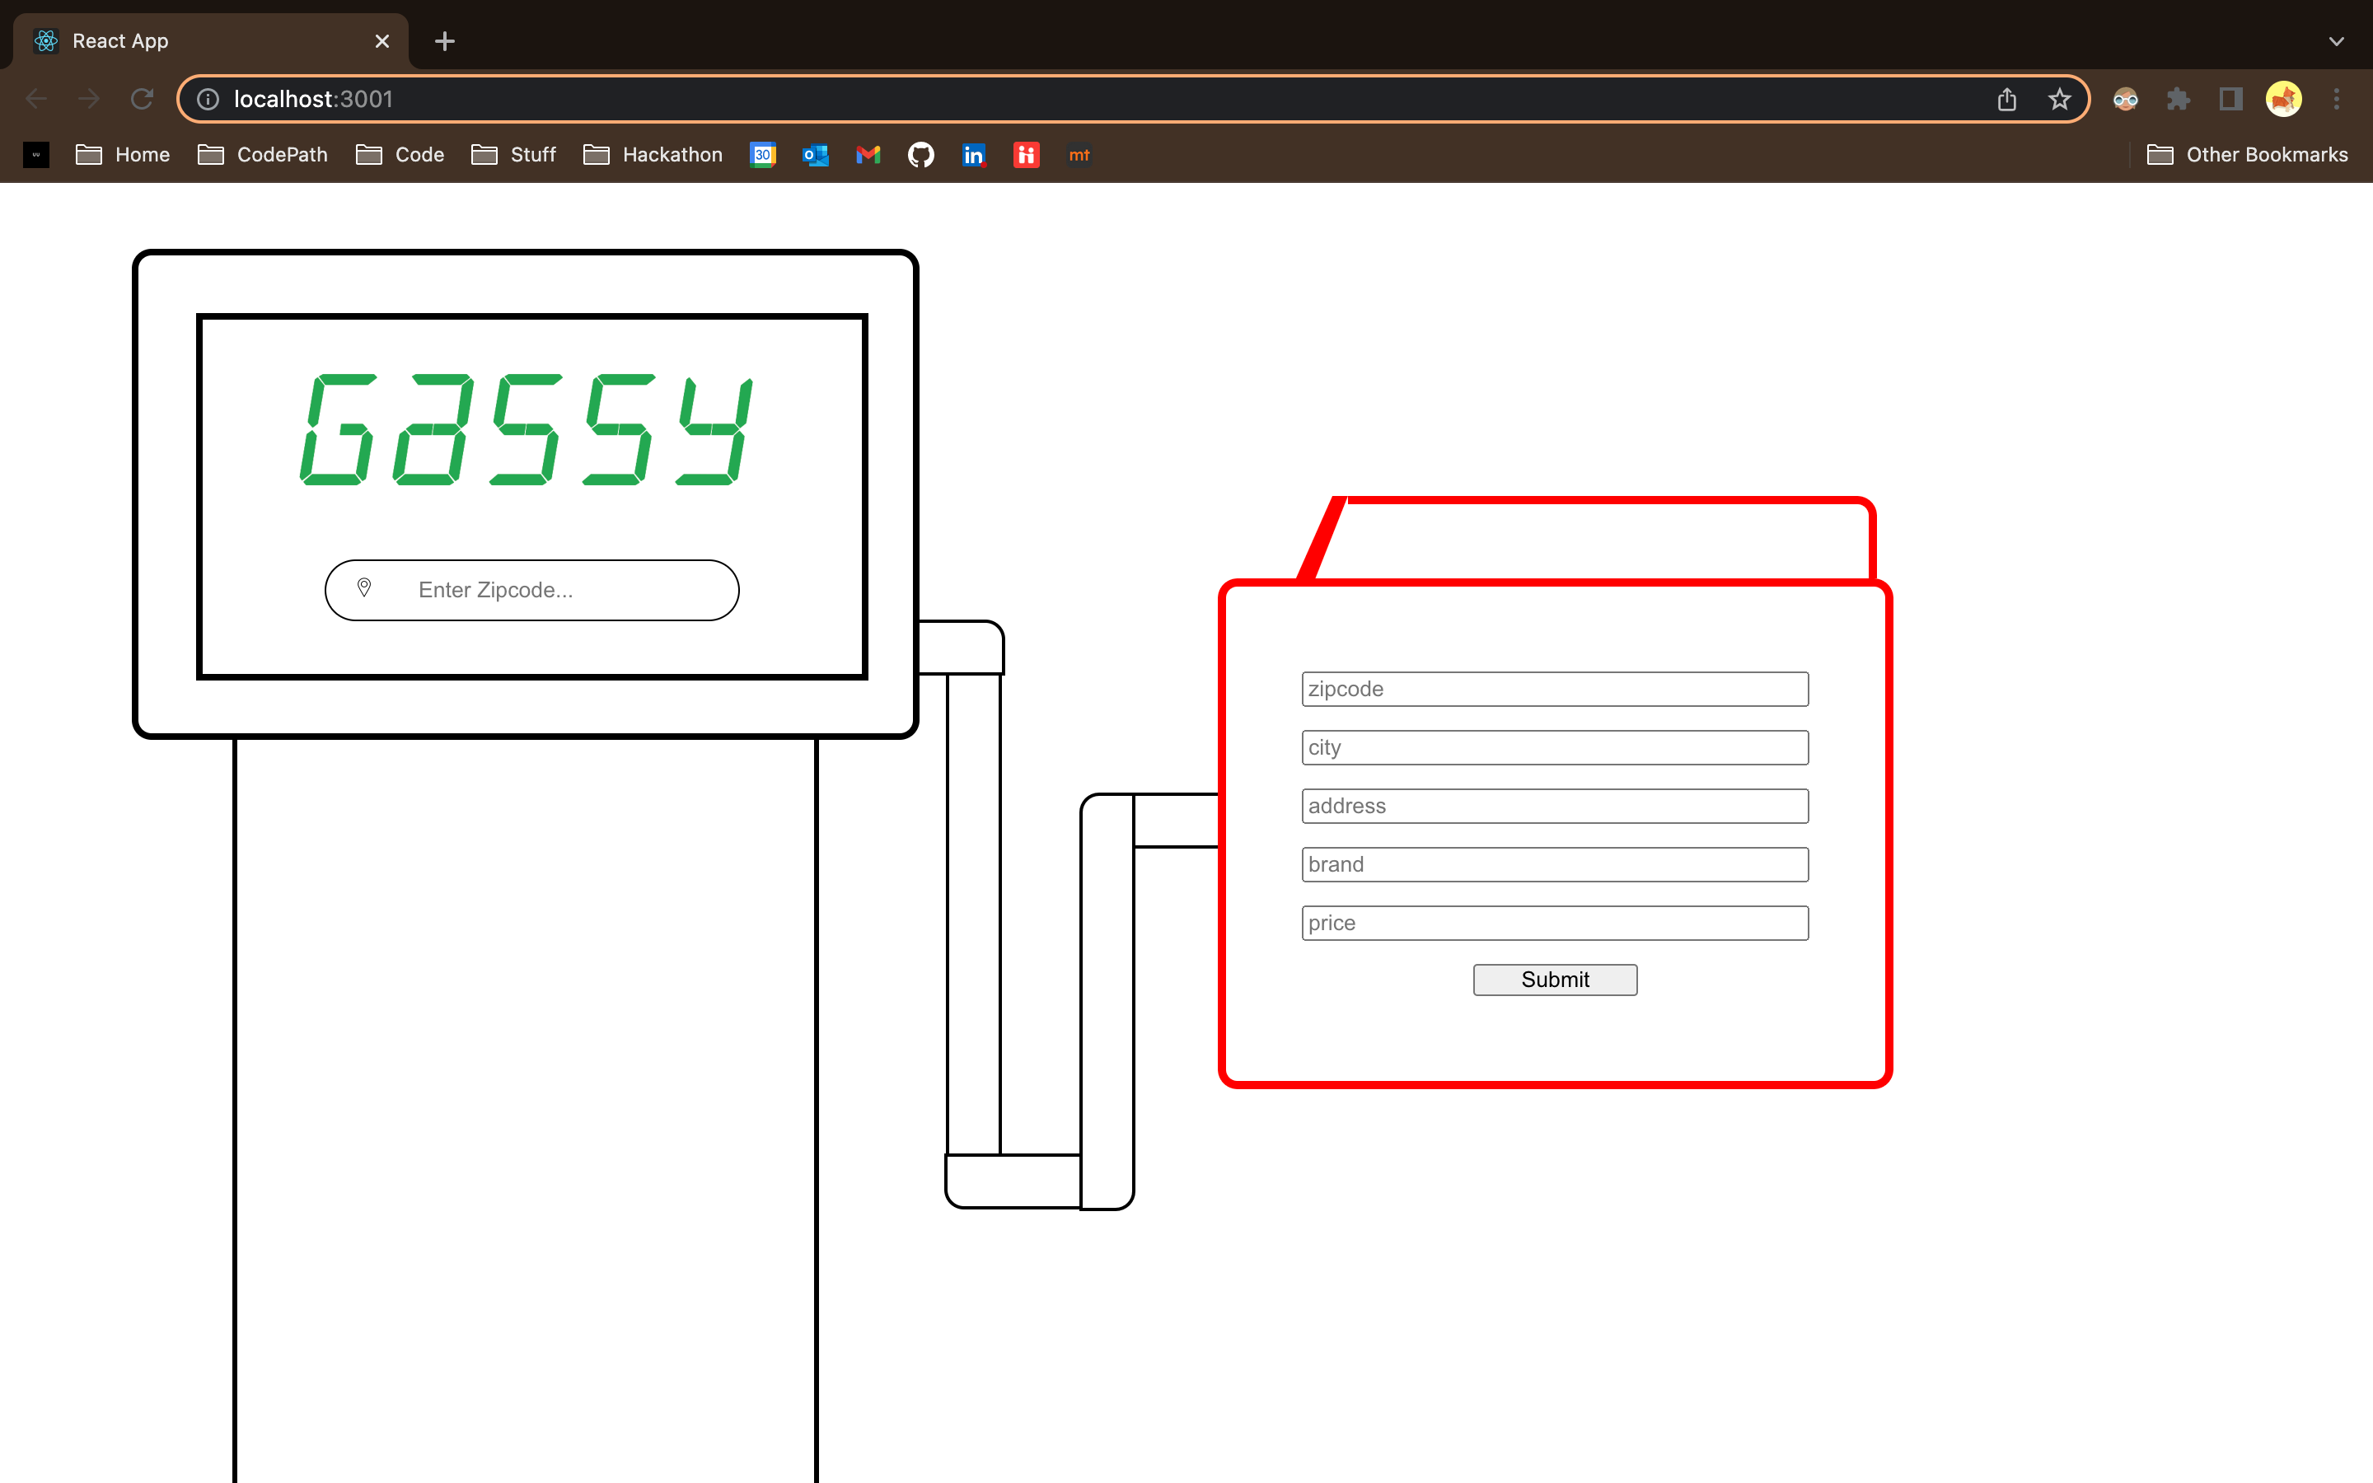
Task: Click the Submit button
Action: (x=1554, y=979)
